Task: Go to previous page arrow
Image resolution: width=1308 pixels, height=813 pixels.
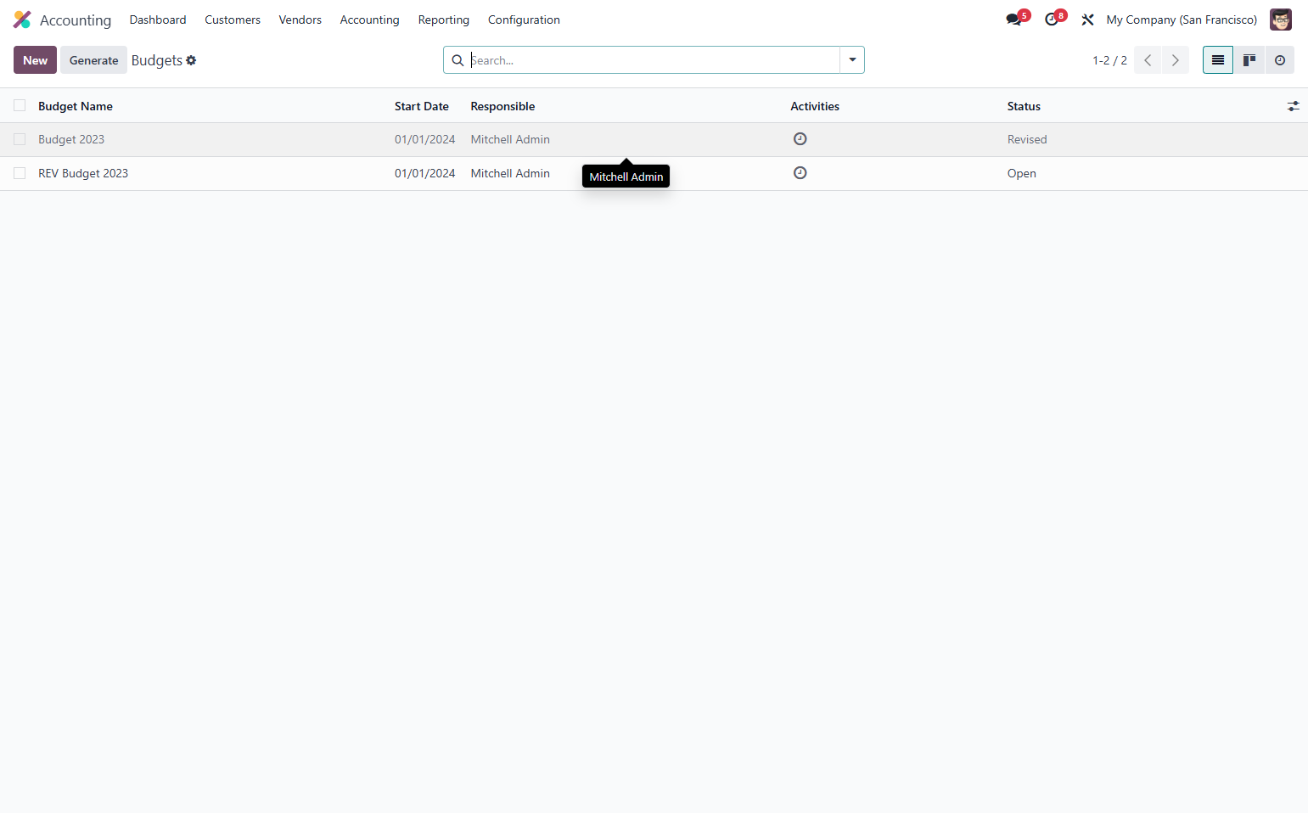Action: 1148,60
